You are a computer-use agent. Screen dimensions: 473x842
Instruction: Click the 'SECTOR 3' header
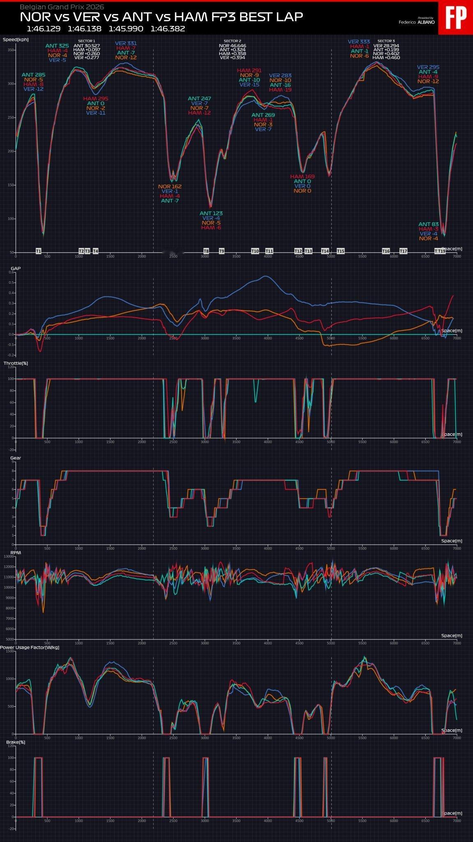pos(386,41)
